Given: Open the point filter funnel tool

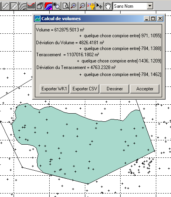Looking at the screenshot, I should (x=91, y=6).
